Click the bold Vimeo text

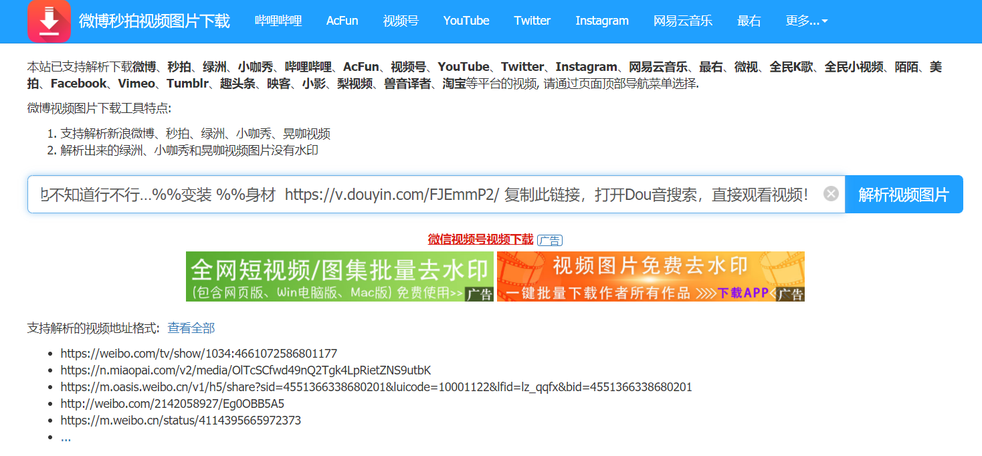136,84
